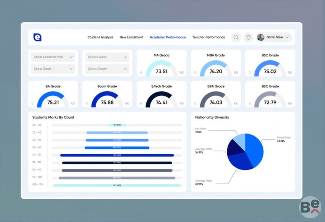This screenshot has width=325, height=222.
Task: Click the blue app logo icon
Action: tap(37, 37)
